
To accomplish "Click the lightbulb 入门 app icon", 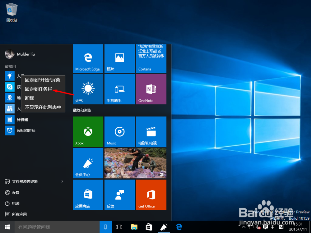I will tap(10, 76).
